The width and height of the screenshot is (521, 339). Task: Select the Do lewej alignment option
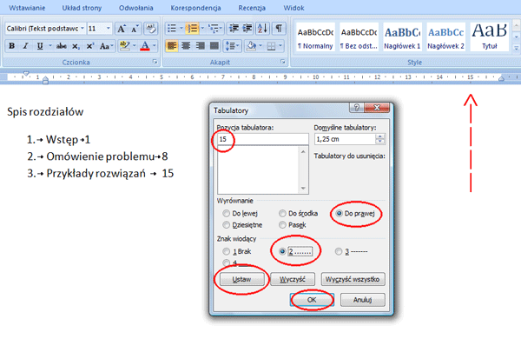coord(227,214)
